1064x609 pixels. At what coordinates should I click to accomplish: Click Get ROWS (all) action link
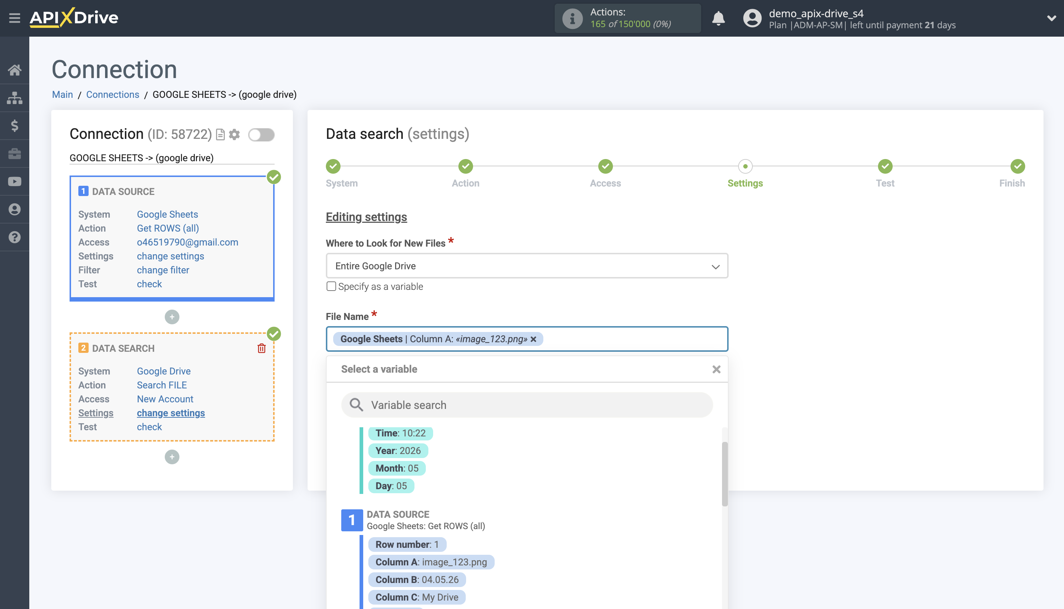pyautogui.click(x=168, y=228)
